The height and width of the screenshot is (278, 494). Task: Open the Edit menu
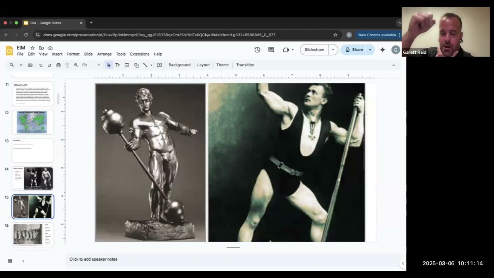click(31, 54)
